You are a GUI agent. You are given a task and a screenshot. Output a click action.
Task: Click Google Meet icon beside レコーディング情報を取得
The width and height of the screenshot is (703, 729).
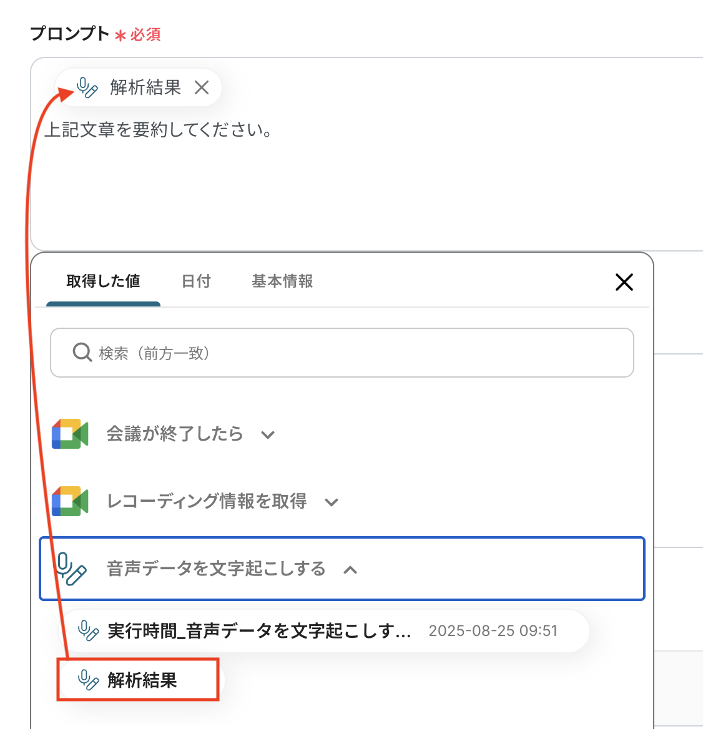pyautogui.click(x=70, y=501)
